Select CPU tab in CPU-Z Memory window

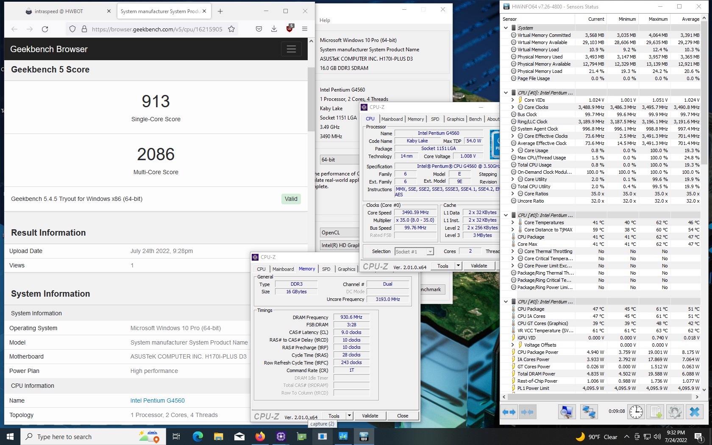point(261,269)
